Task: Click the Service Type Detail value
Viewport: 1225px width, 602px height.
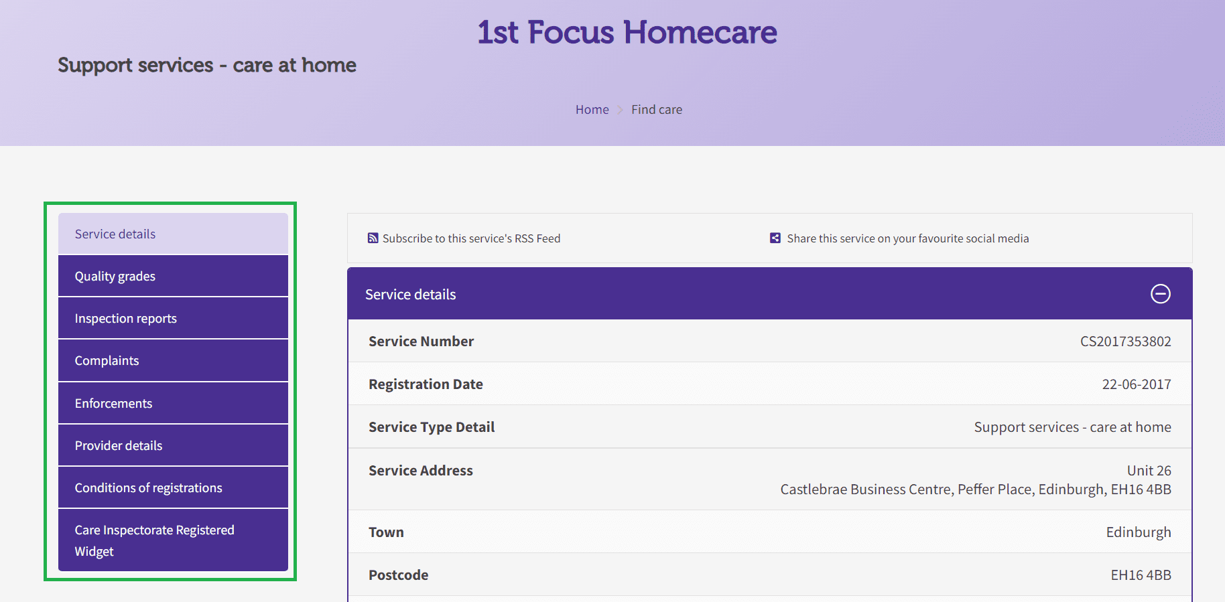Action: (1072, 427)
